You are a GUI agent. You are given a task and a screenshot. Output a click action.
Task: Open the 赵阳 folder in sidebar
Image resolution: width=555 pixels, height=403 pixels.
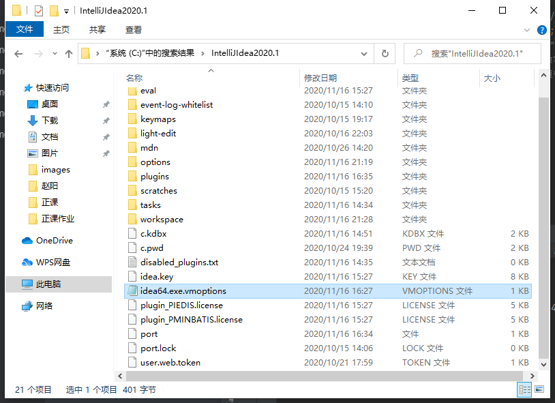pyautogui.click(x=50, y=186)
